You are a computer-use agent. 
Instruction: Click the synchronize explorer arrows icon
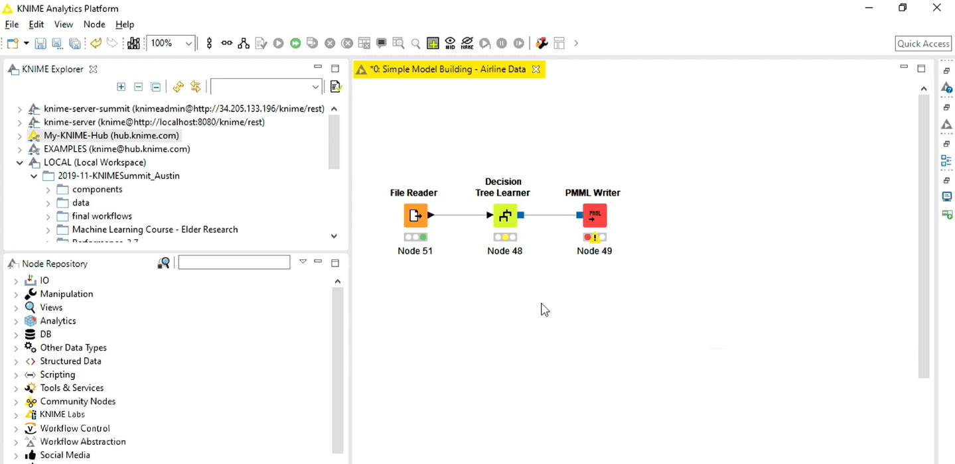tap(195, 87)
